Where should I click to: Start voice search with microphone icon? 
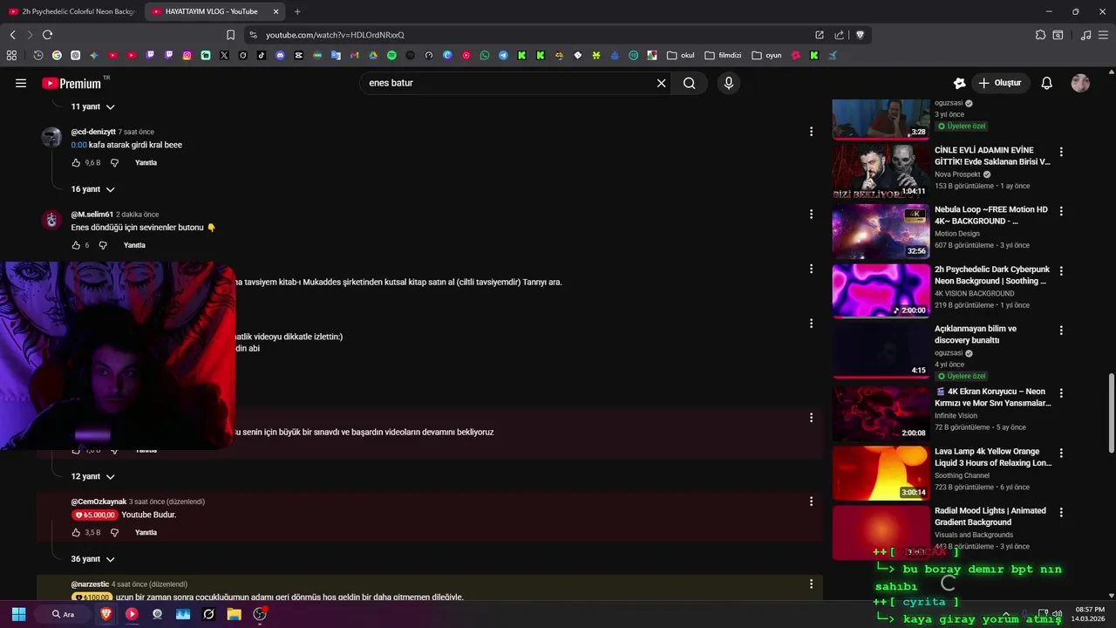pyautogui.click(x=729, y=83)
